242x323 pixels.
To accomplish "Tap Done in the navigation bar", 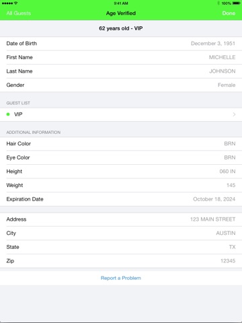I will [229, 13].
